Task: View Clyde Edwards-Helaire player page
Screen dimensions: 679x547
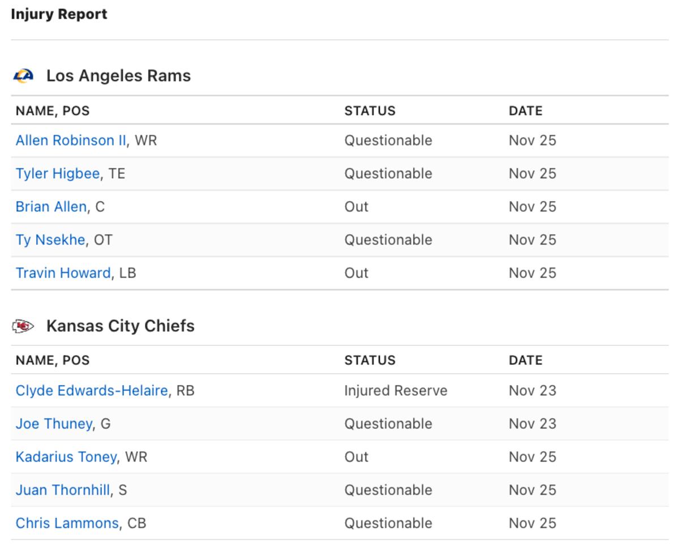Action: pyautogui.click(x=92, y=391)
